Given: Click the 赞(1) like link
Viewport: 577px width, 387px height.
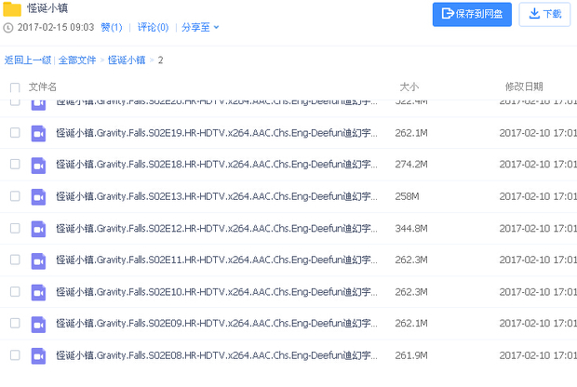Looking at the screenshot, I should click(x=112, y=27).
